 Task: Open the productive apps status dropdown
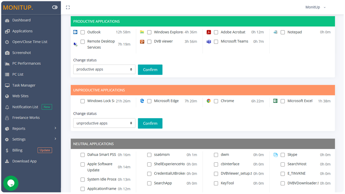pyautogui.click(x=104, y=69)
